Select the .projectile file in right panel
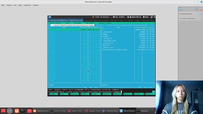This screenshot has height=114, width=203. pyautogui.click(x=108, y=43)
